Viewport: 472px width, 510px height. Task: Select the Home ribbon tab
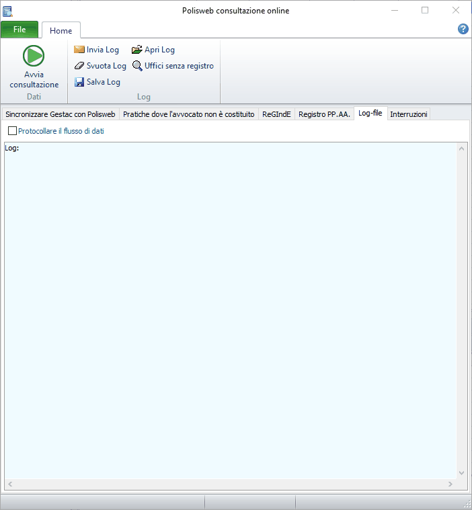(x=61, y=31)
